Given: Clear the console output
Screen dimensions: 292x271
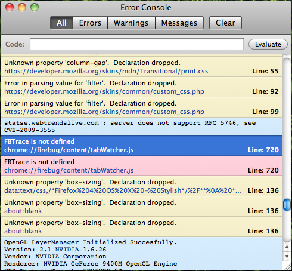Looking at the screenshot, I should pyautogui.click(x=225, y=23).
